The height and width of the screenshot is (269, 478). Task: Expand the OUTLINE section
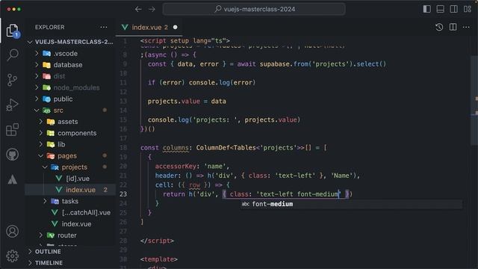click(x=70, y=252)
